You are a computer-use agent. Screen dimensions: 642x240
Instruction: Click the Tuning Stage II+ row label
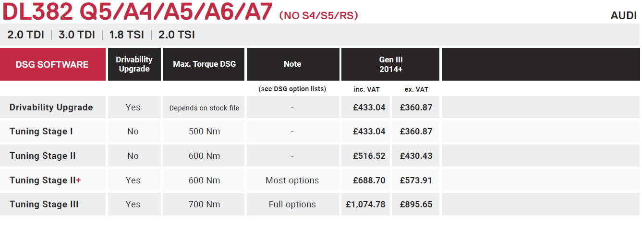45,180
